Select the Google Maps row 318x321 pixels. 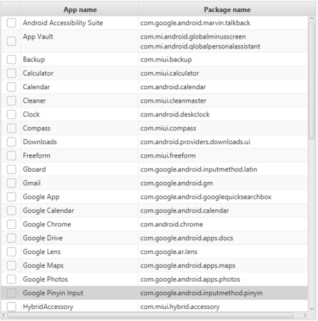(155, 265)
